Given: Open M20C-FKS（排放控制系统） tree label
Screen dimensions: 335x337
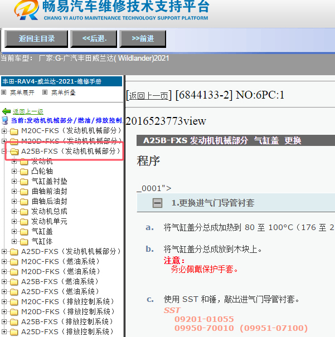Looking at the screenshot, I should (x=67, y=302).
